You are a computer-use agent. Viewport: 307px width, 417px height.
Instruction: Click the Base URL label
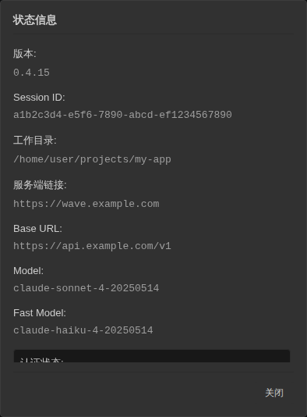(x=37, y=229)
